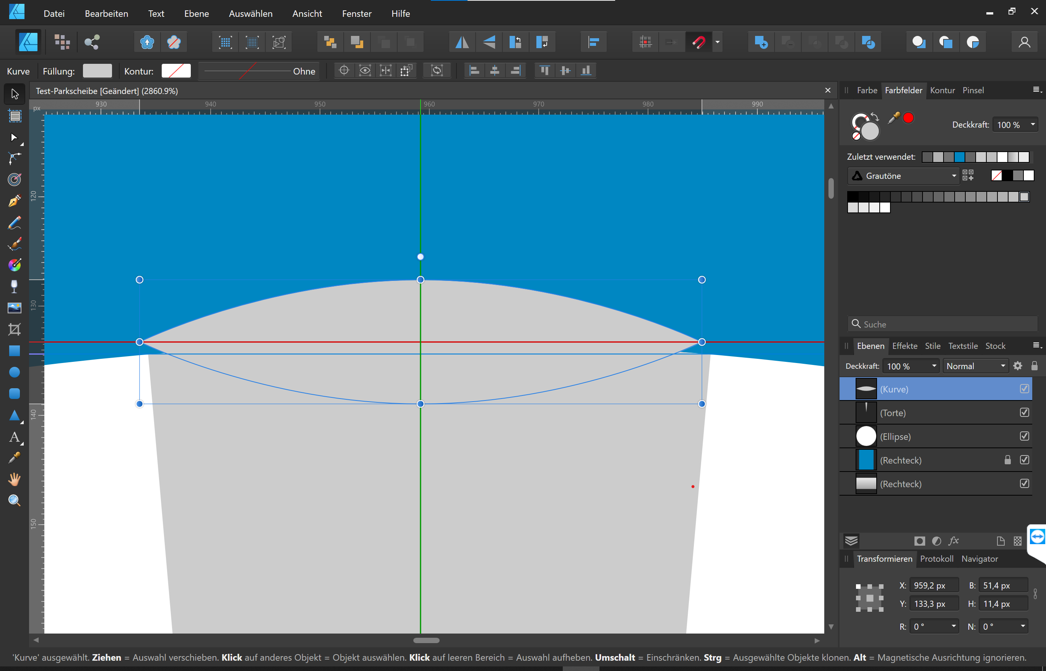Click the boolean Add operation icon
Screen dimensions: 1046x671
coord(761,42)
